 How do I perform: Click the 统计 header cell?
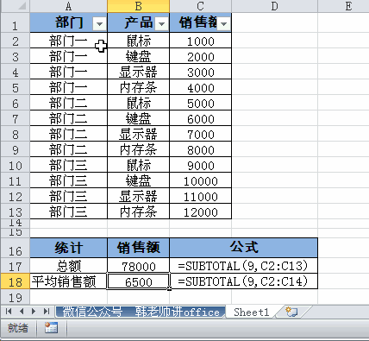pyautogui.click(x=68, y=248)
